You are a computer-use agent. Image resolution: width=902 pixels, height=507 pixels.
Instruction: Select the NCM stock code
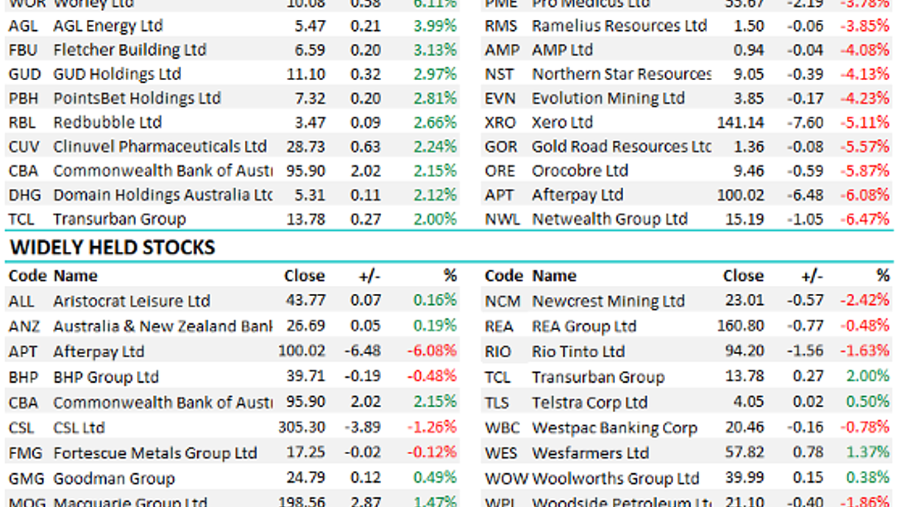click(503, 301)
